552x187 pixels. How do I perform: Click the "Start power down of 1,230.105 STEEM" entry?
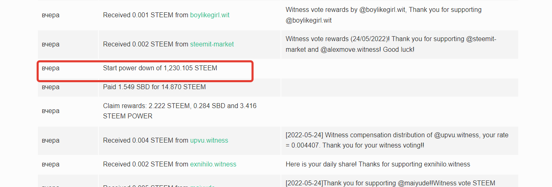[160, 68]
